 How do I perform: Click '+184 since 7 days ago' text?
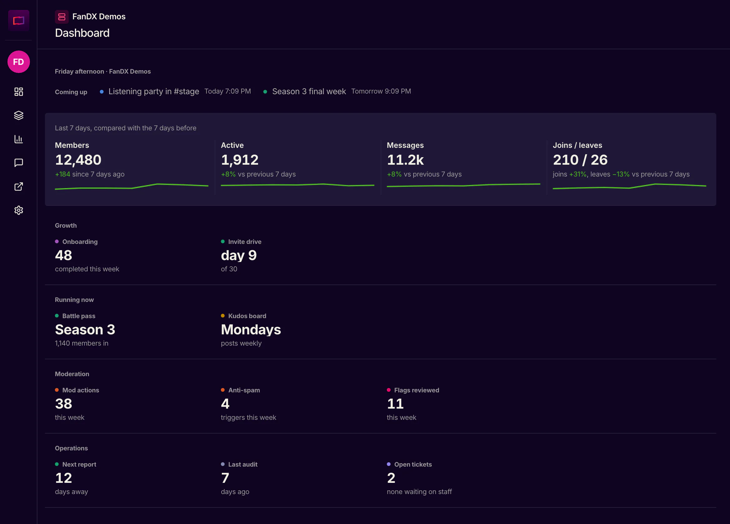pos(90,174)
